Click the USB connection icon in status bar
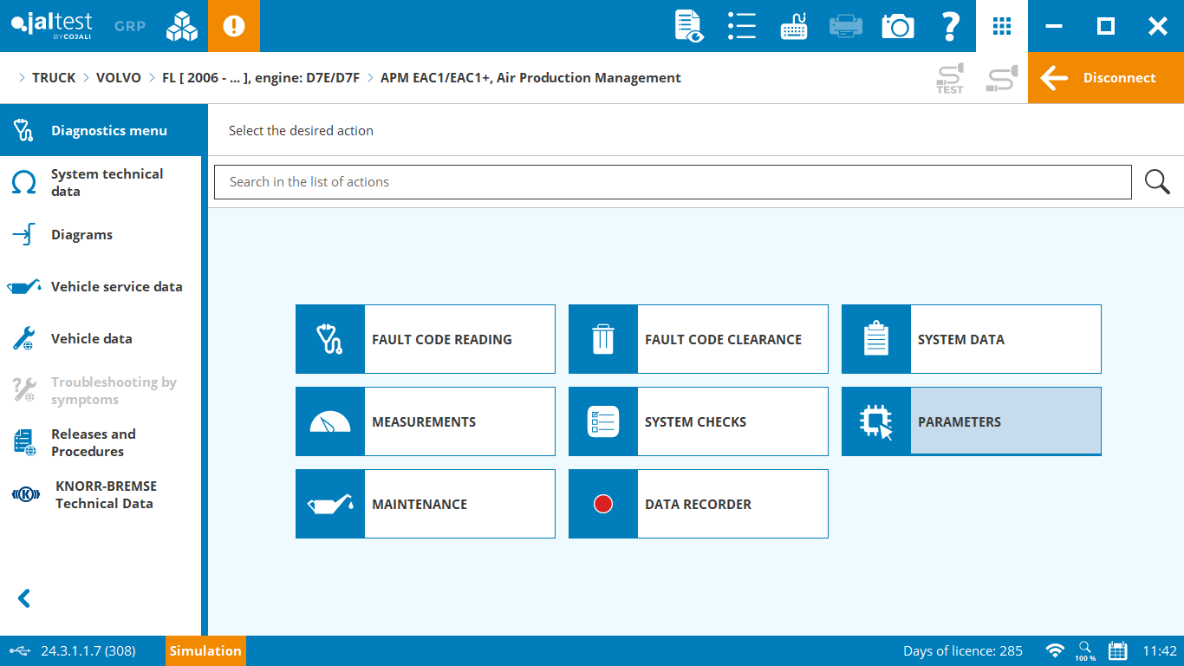This screenshot has height=666, width=1184. (20, 650)
